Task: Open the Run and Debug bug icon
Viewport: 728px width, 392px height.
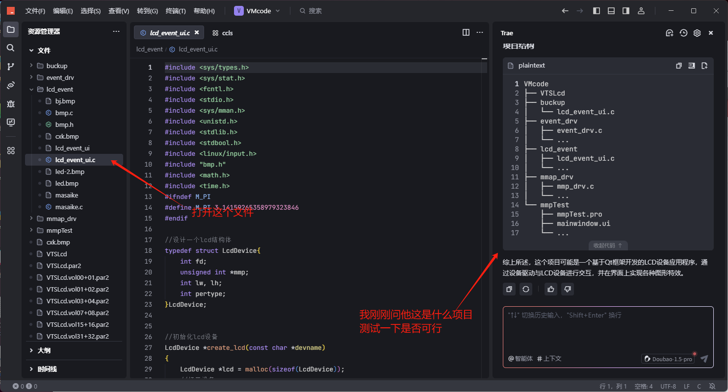Action: [x=11, y=104]
